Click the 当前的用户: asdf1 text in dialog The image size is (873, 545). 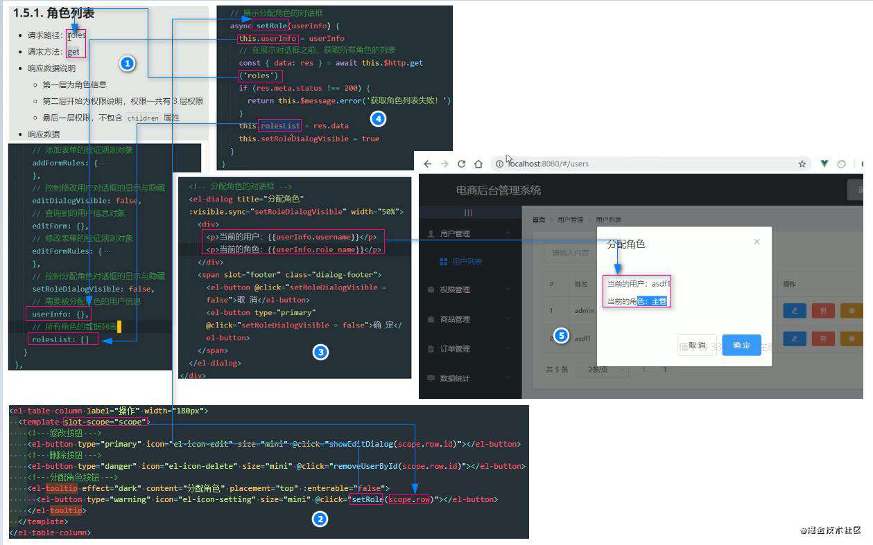638,283
